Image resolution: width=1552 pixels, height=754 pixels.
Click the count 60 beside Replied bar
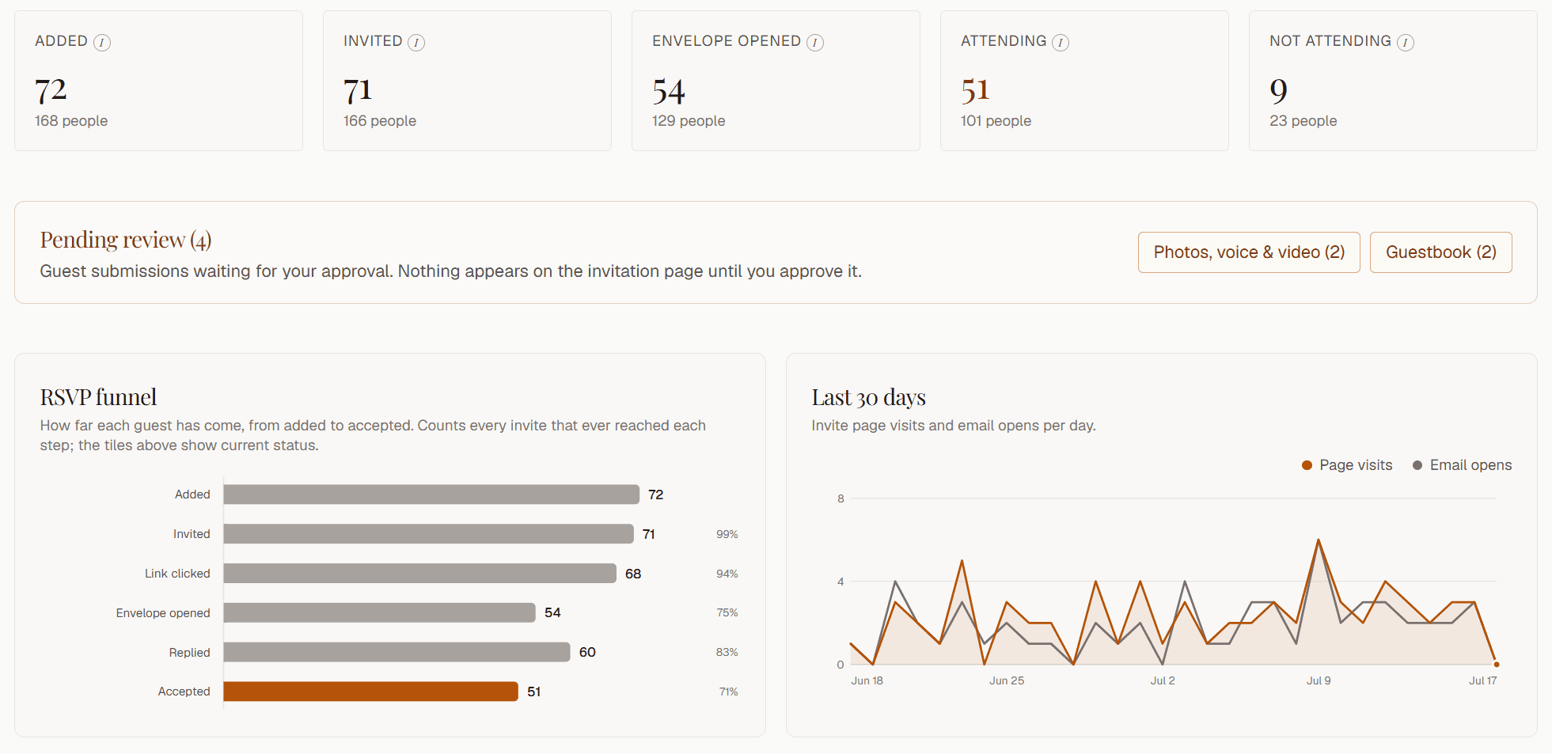587,652
